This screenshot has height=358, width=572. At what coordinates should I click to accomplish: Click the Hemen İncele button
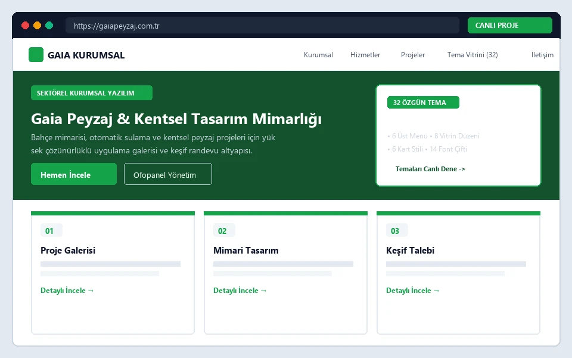74,174
